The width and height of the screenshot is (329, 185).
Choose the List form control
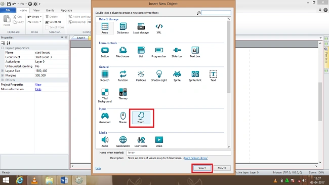141,52
